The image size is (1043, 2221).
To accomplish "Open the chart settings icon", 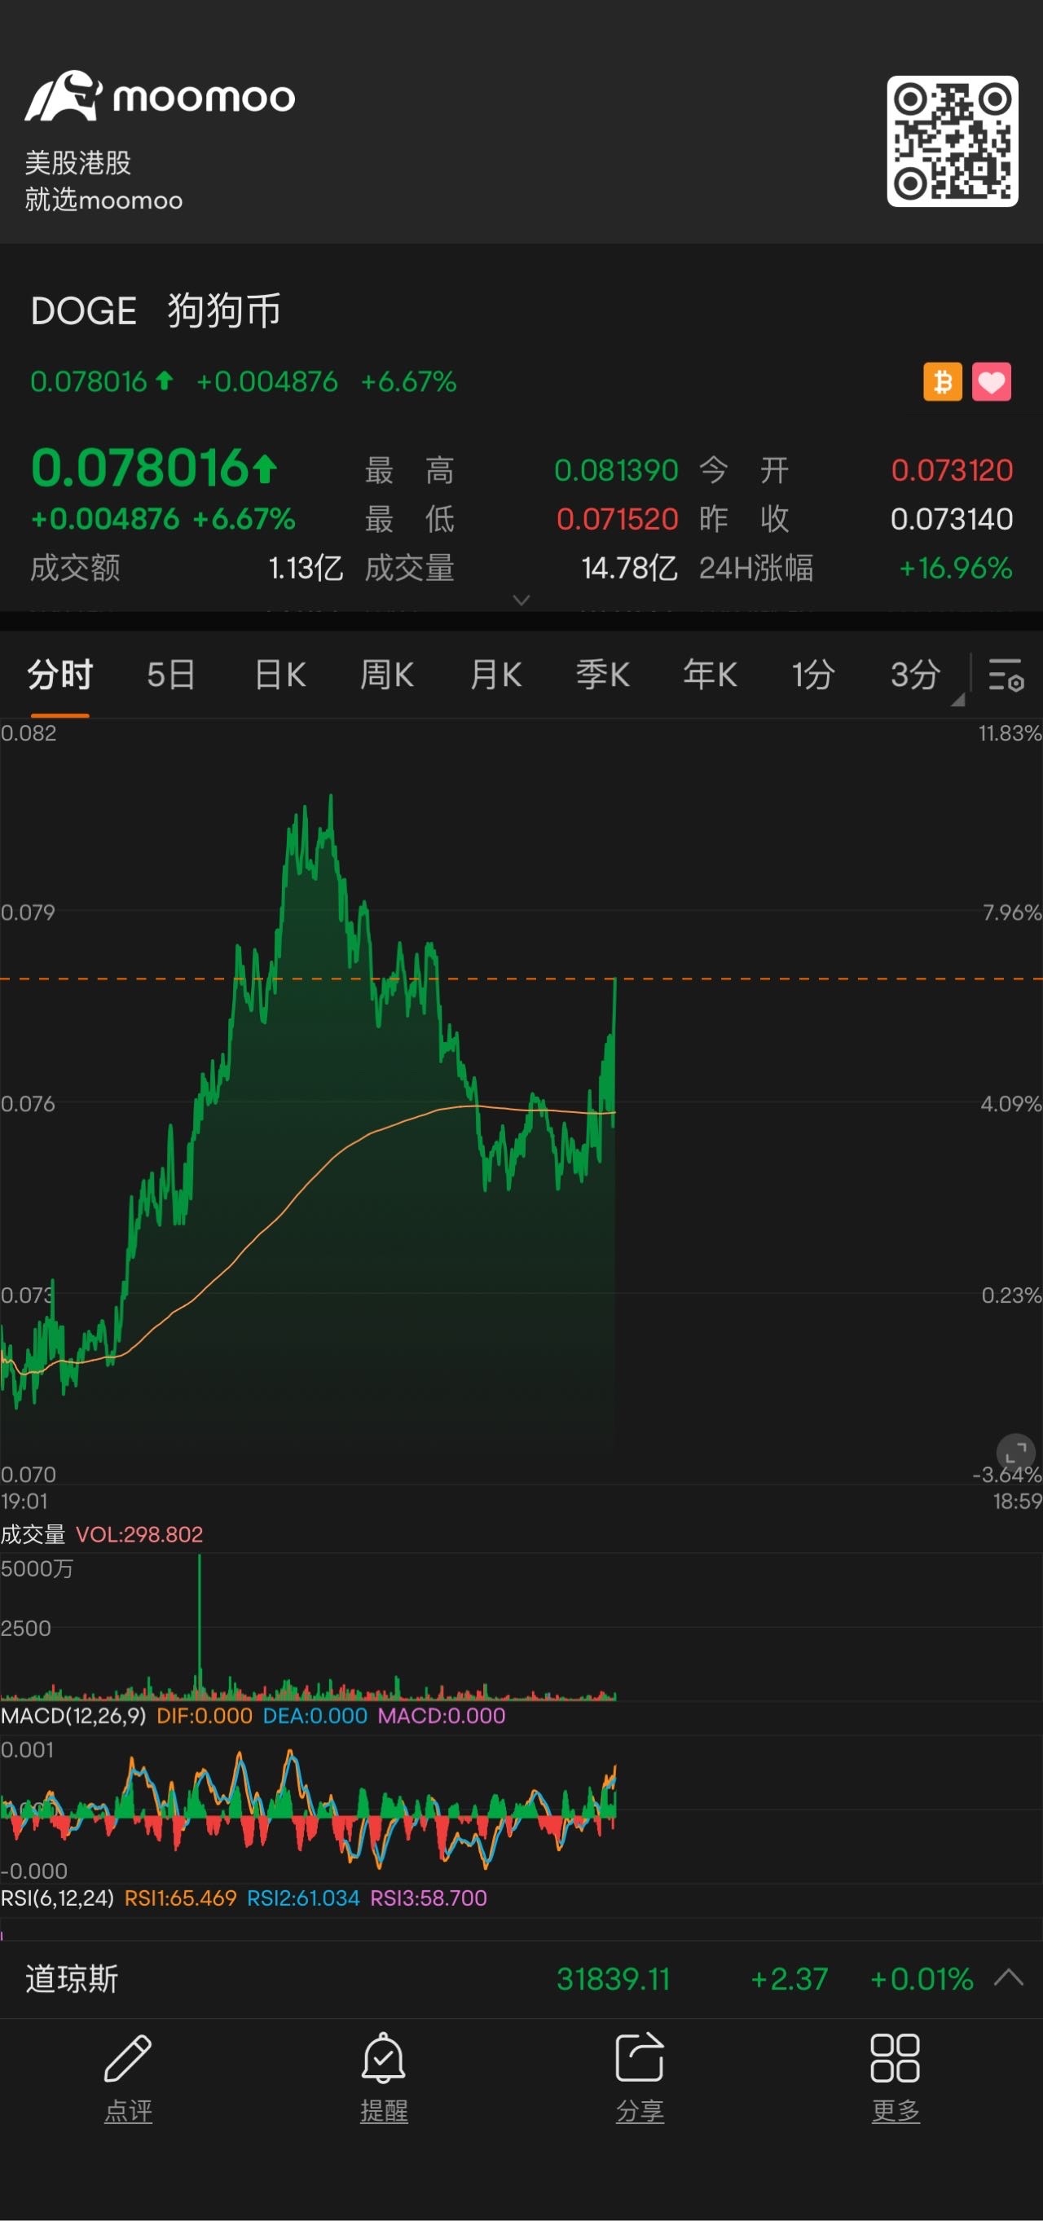I will coord(1005,675).
